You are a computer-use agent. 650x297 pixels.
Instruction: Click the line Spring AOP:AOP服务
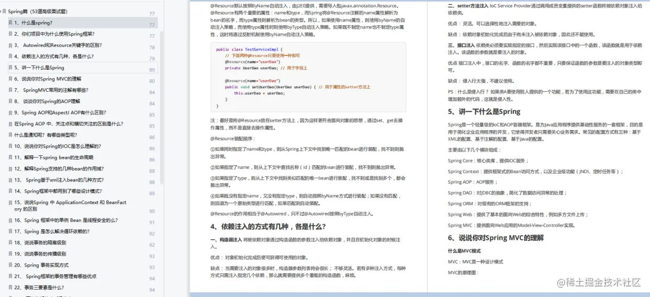click(x=473, y=182)
